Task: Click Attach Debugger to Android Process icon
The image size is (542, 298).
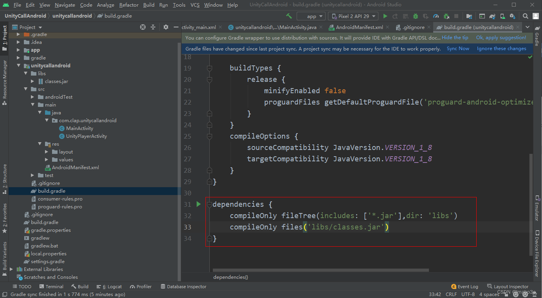Action: pyautogui.click(x=446, y=16)
